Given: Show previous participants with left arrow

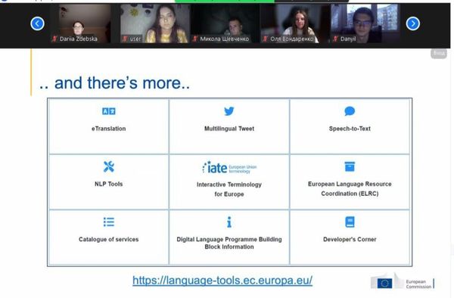Looking at the screenshot, I should click(x=37, y=23).
